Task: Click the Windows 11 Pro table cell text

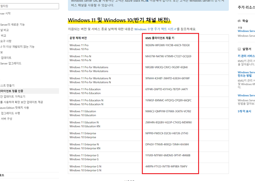Action: click(79, 45)
